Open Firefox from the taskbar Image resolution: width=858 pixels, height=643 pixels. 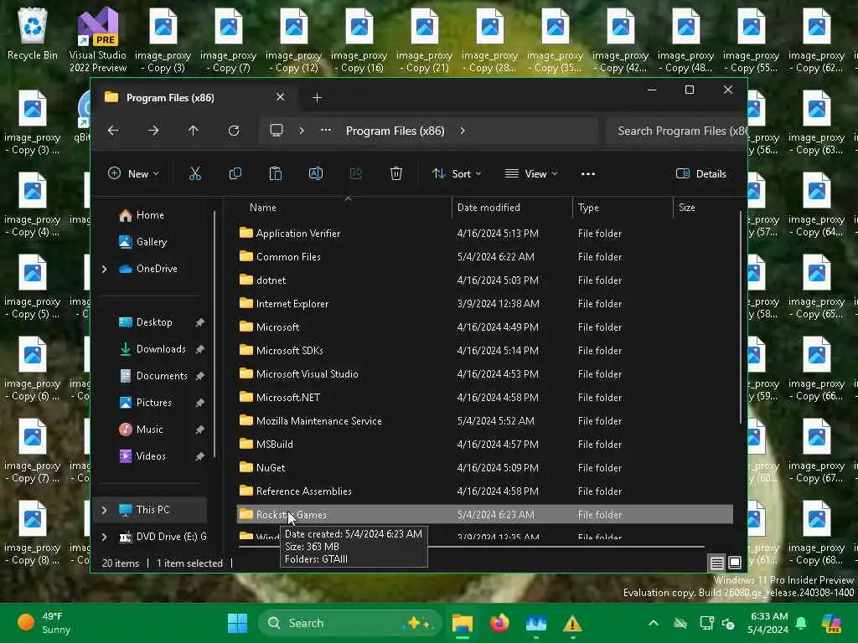pos(499,623)
